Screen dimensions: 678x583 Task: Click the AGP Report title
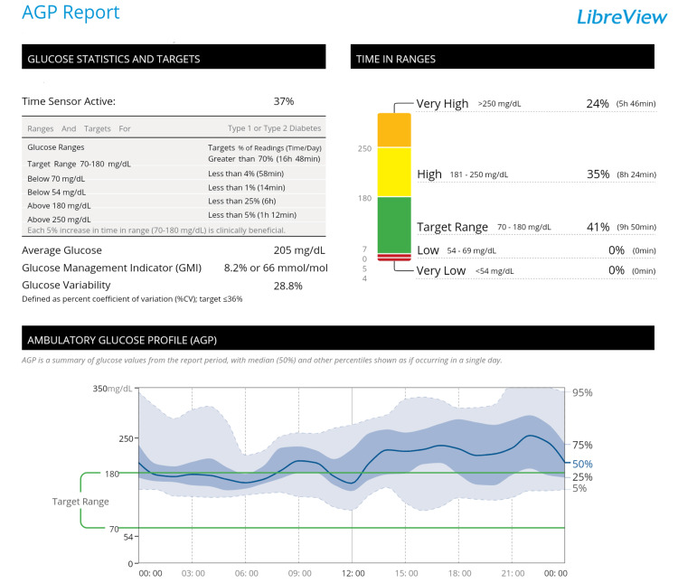(71, 13)
